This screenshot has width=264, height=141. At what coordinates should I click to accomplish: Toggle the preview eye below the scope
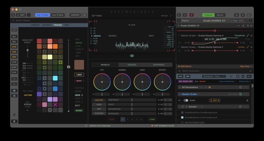point(132,56)
